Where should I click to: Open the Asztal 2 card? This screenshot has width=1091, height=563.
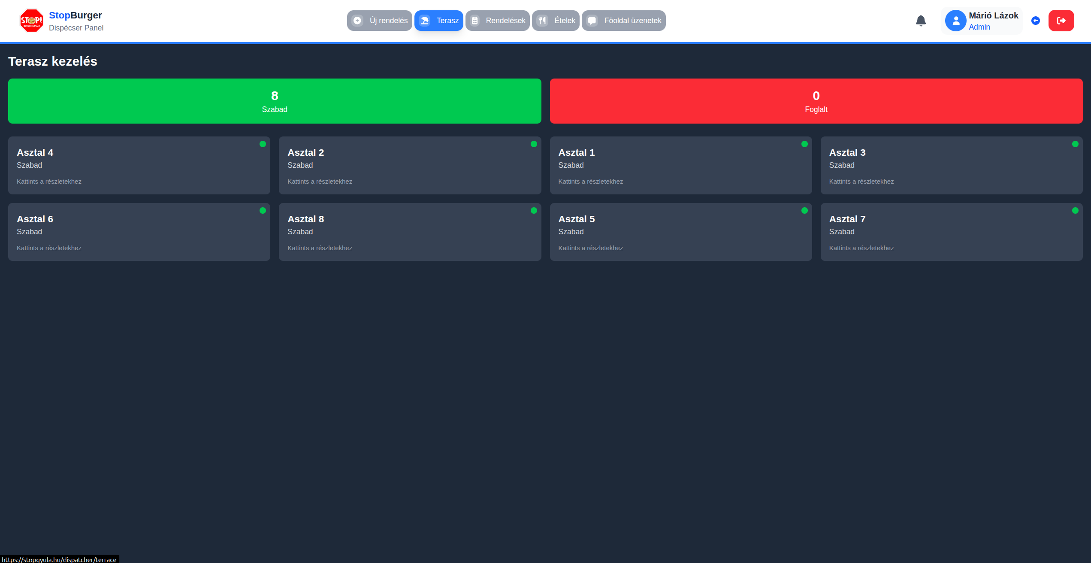pyautogui.click(x=410, y=166)
